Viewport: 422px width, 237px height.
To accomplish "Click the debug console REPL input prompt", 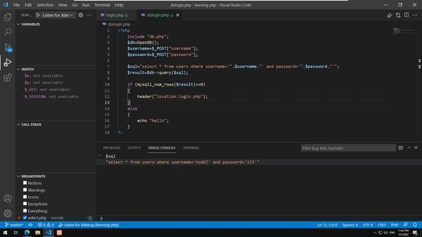I will click(x=258, y=218).
